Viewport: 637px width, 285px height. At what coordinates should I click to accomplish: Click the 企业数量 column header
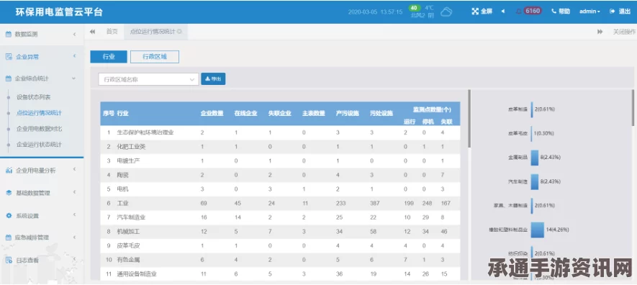pyautogui.click(x=212, y=114)
